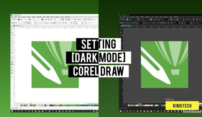
Task: Pick the yellow palette swatch in light window
Action: click(x=29, y=105)
